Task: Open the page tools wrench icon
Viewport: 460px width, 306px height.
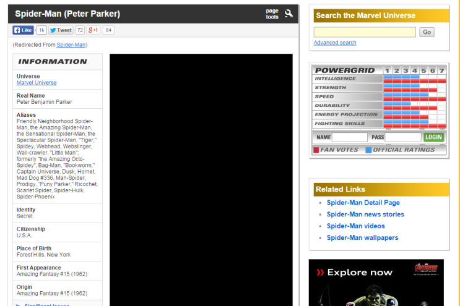Action: (289, 14)
